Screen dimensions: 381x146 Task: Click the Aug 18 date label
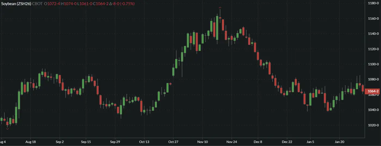tap(30, 142)
